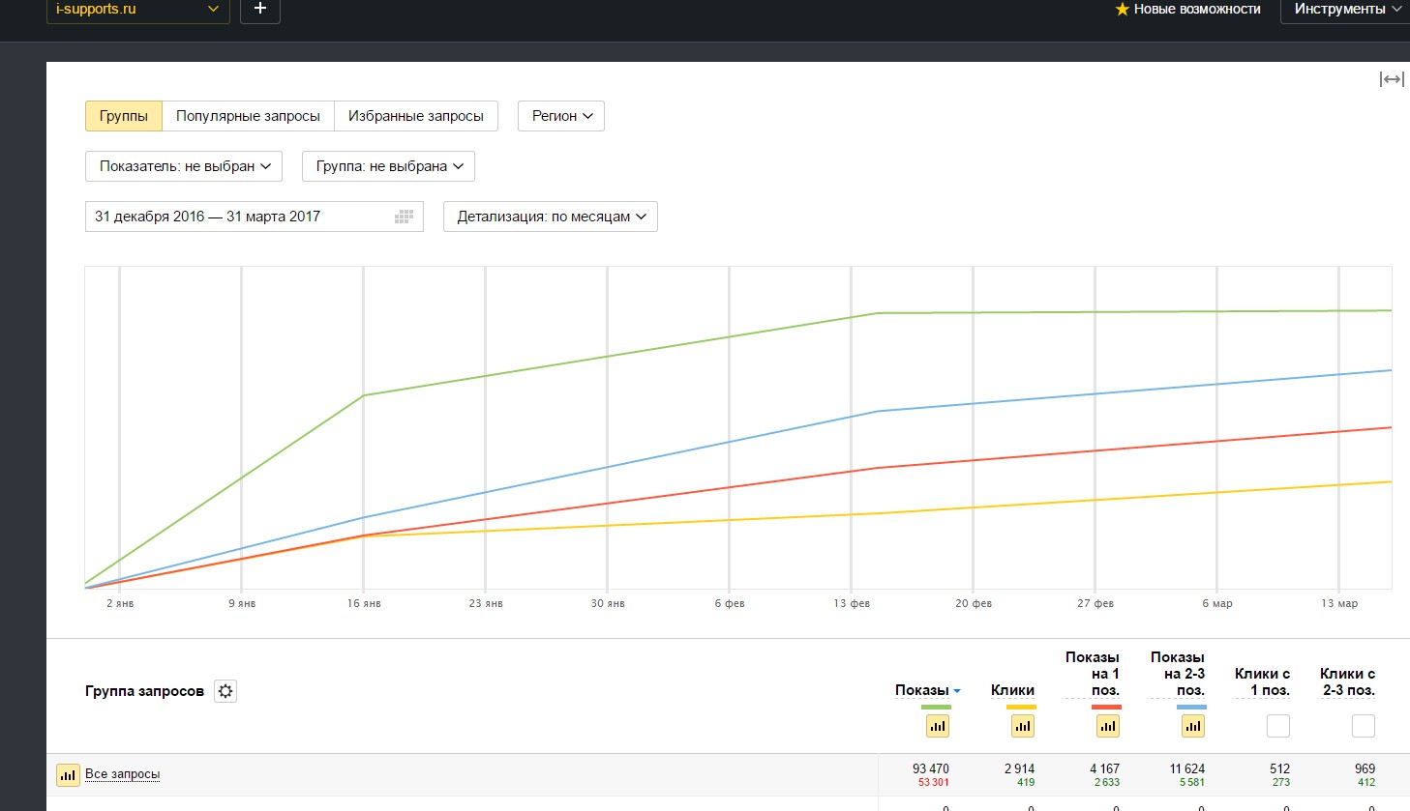
Task: Click the 4 167 value in table
Action: [1104, 768]
